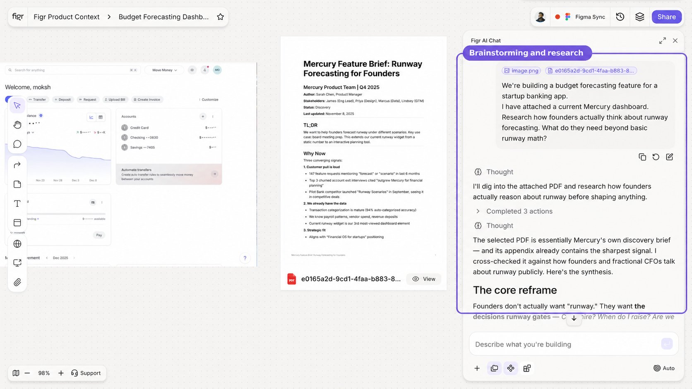Click Budget Forecasting Dashb... breadcrumb
The image size is (692, 389).
pyautogui.click(x=163, y=17)
